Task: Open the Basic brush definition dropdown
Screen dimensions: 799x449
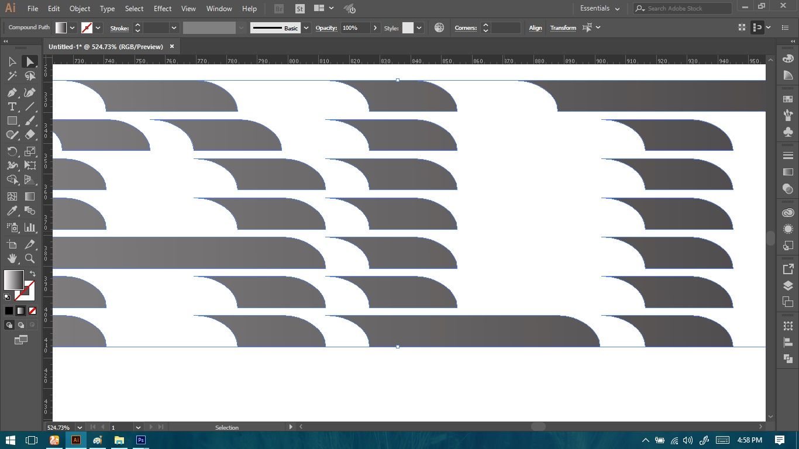Action: 306,28
